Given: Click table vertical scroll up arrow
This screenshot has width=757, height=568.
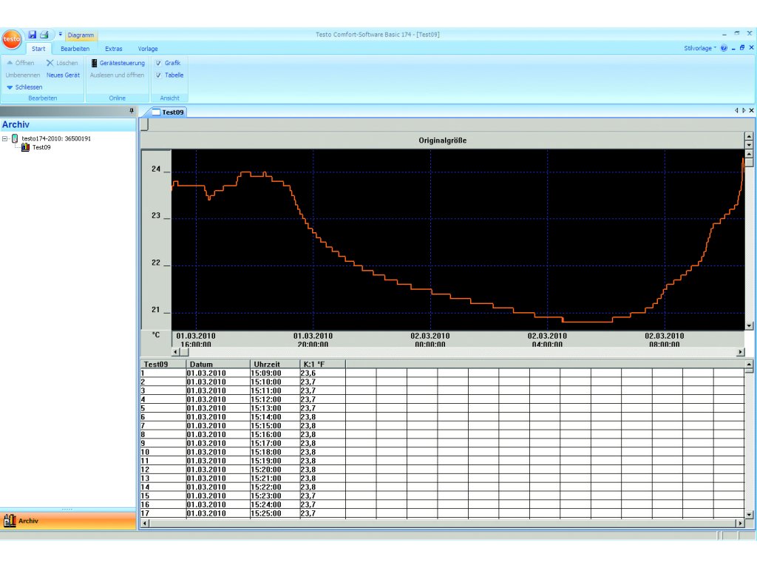Looking at the screenshot, I should (x=749, y=364).
